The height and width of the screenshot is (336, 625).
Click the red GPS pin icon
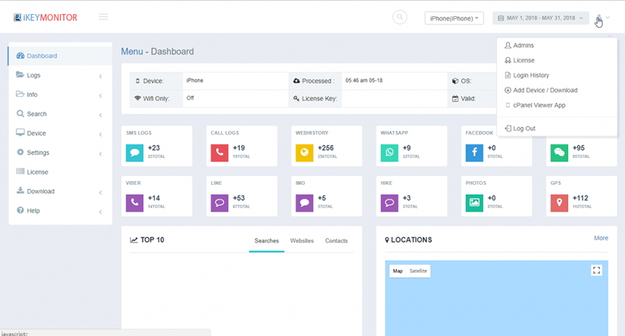(559, 202)
